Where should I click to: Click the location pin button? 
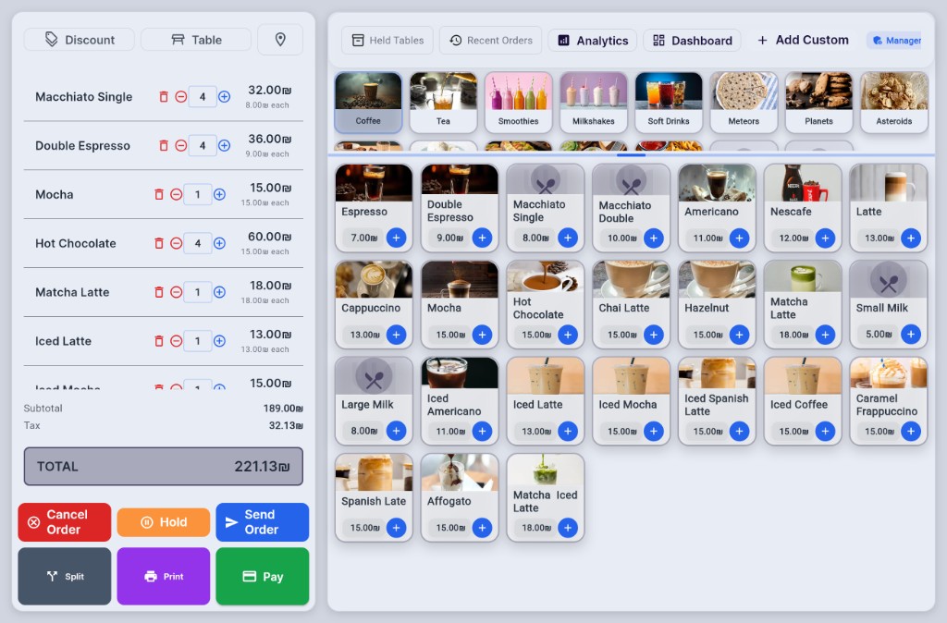280,40
